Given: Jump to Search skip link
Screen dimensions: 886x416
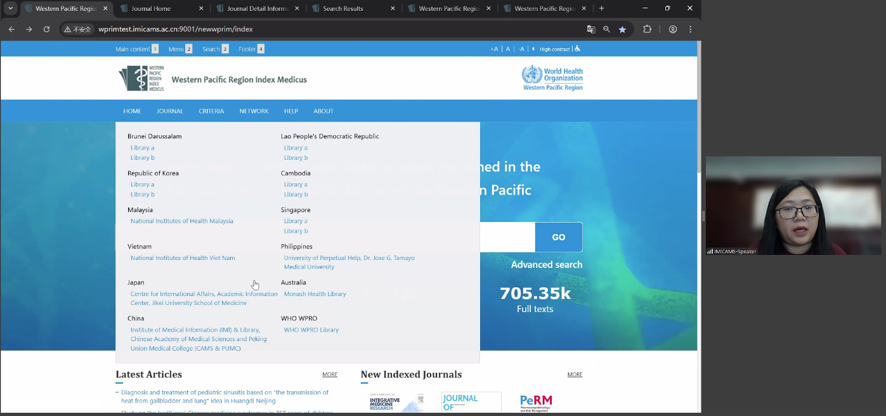Looking at the screenshot, I should pos(215,49).
